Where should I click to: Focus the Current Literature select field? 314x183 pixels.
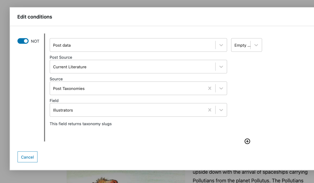(138, 66)
